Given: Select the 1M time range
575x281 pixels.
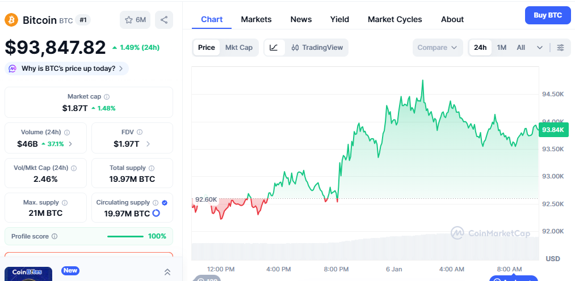Looking at the screenshot, I should tap(502, 48).
